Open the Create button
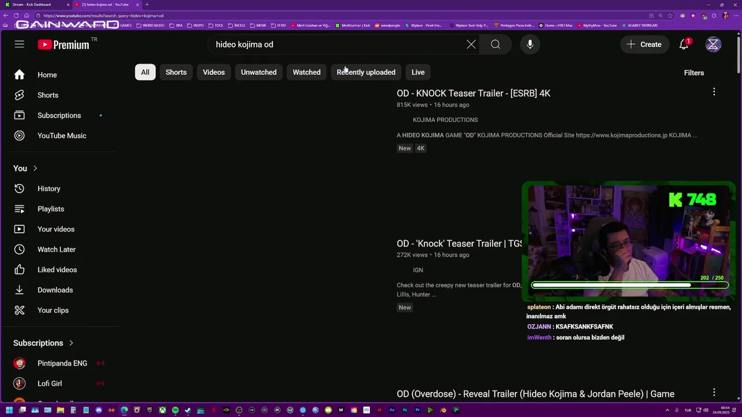Screen dimensions: 742x417 (x=644, y=44)
